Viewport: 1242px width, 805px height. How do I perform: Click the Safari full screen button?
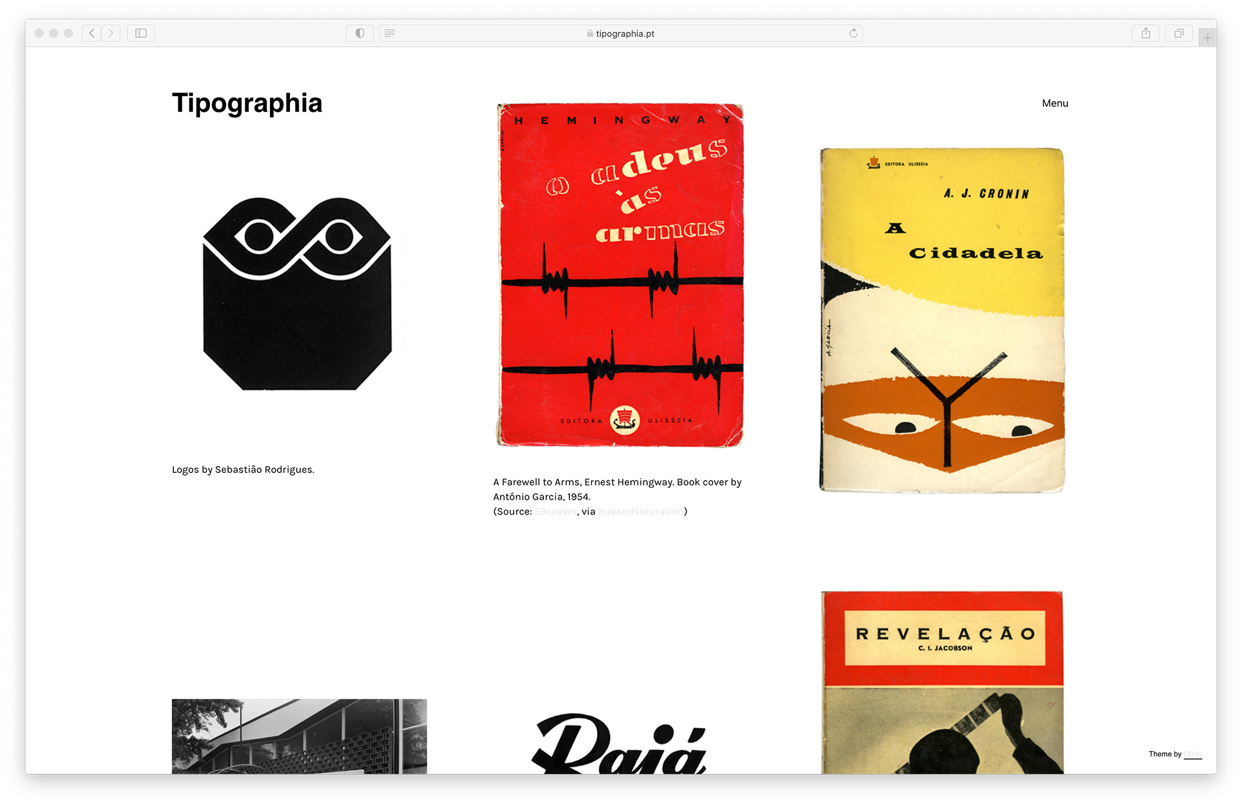(x=69, y=34)
